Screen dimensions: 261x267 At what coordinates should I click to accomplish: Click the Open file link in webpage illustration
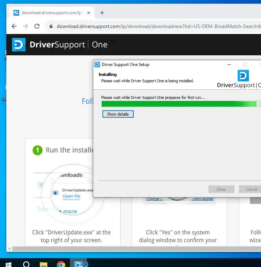click(71, 196)
